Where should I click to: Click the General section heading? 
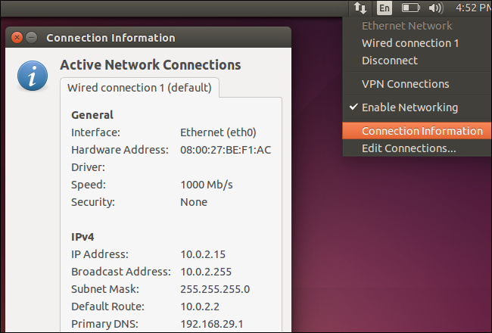point(92,115)
